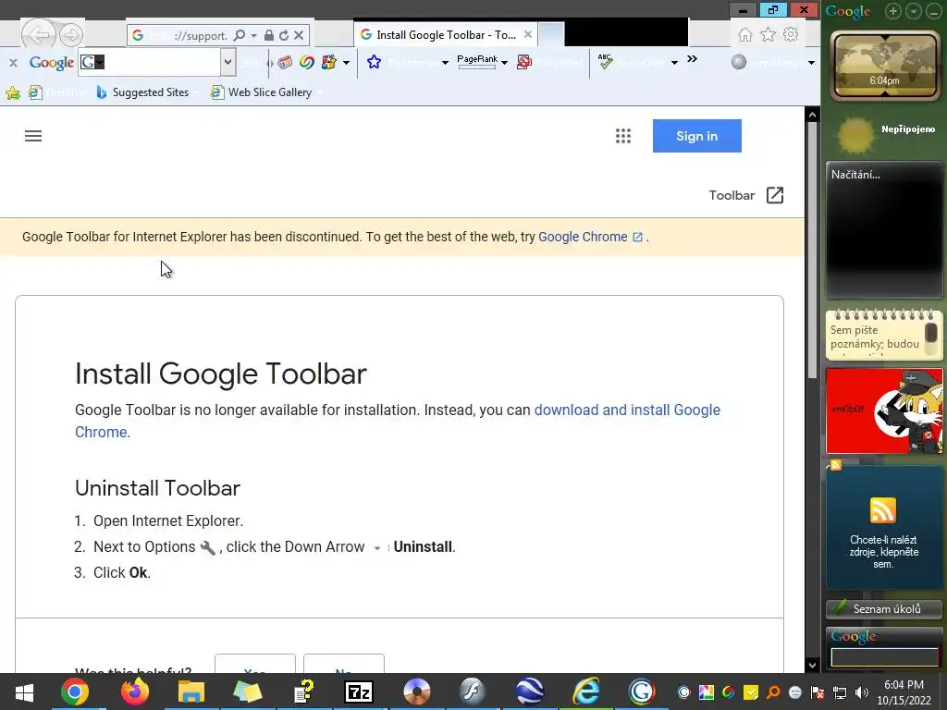Click the page vertical scrollbar thumb
The image size is (947, 710).
click(812, 249)
